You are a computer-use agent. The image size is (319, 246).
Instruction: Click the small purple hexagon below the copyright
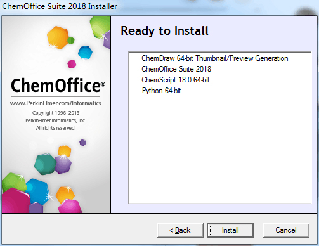(82, 143)
